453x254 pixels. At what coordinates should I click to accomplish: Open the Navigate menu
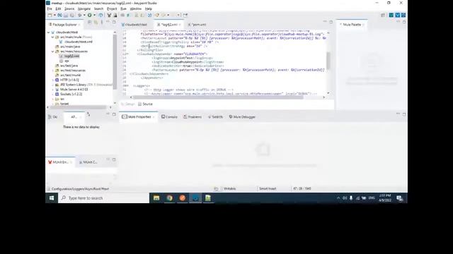coord(84,9)
